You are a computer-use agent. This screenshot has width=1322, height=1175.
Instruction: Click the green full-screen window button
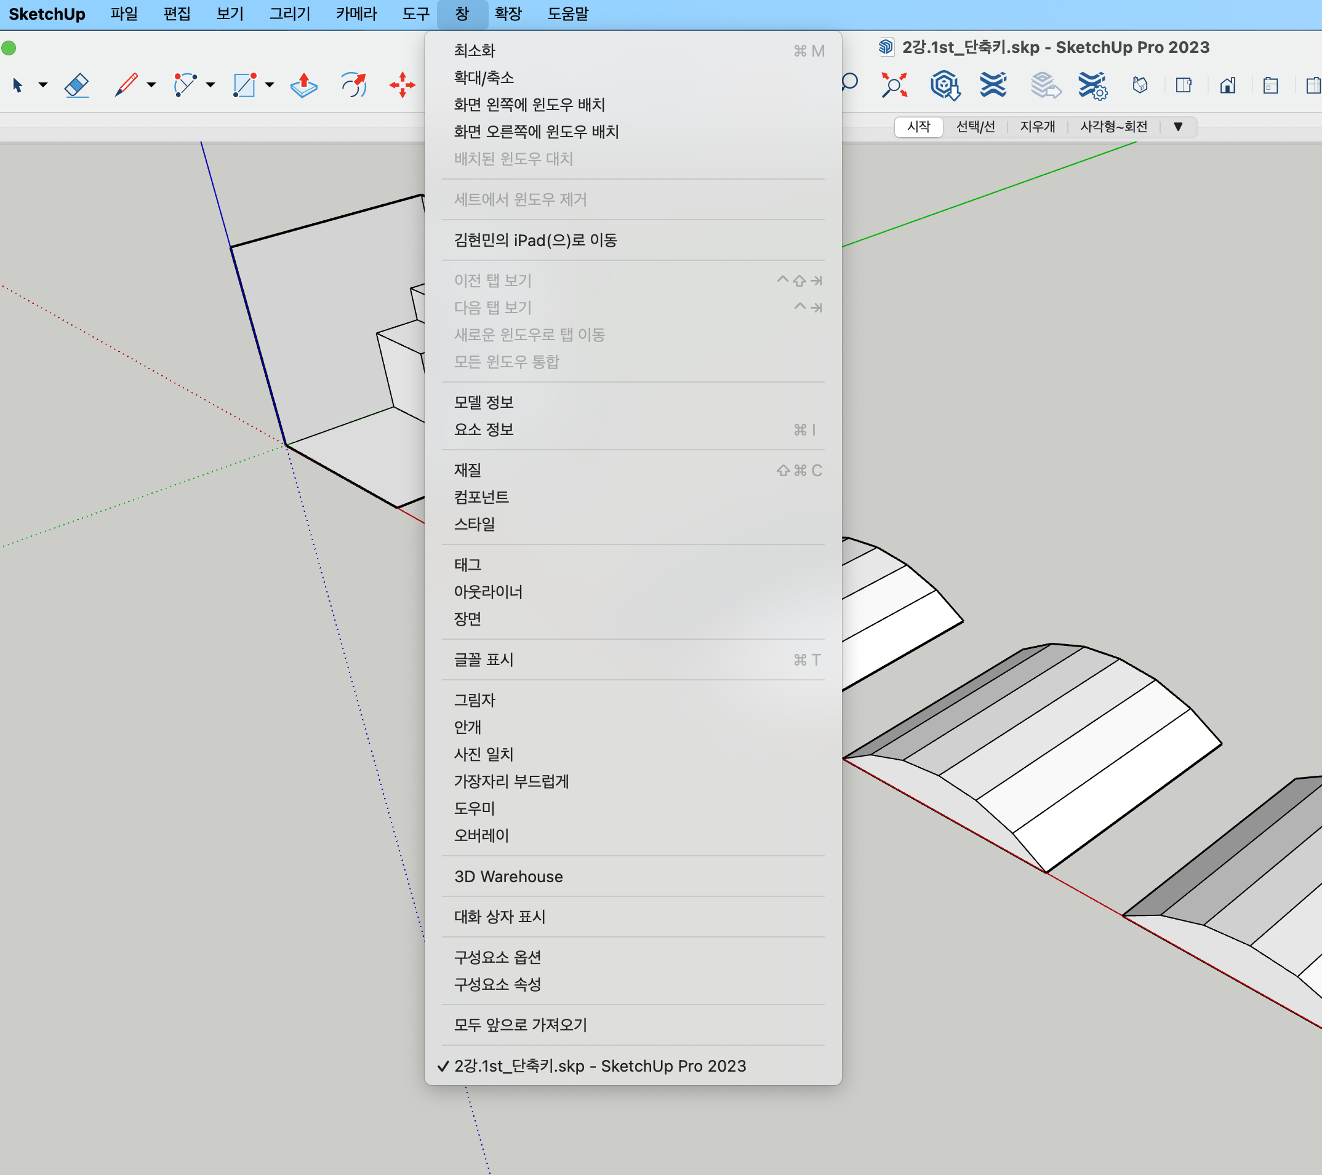(9, 48)
